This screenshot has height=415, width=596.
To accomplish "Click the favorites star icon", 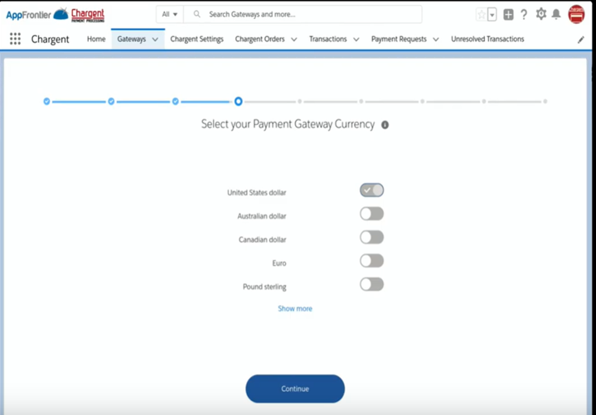I will coord(481,15).
